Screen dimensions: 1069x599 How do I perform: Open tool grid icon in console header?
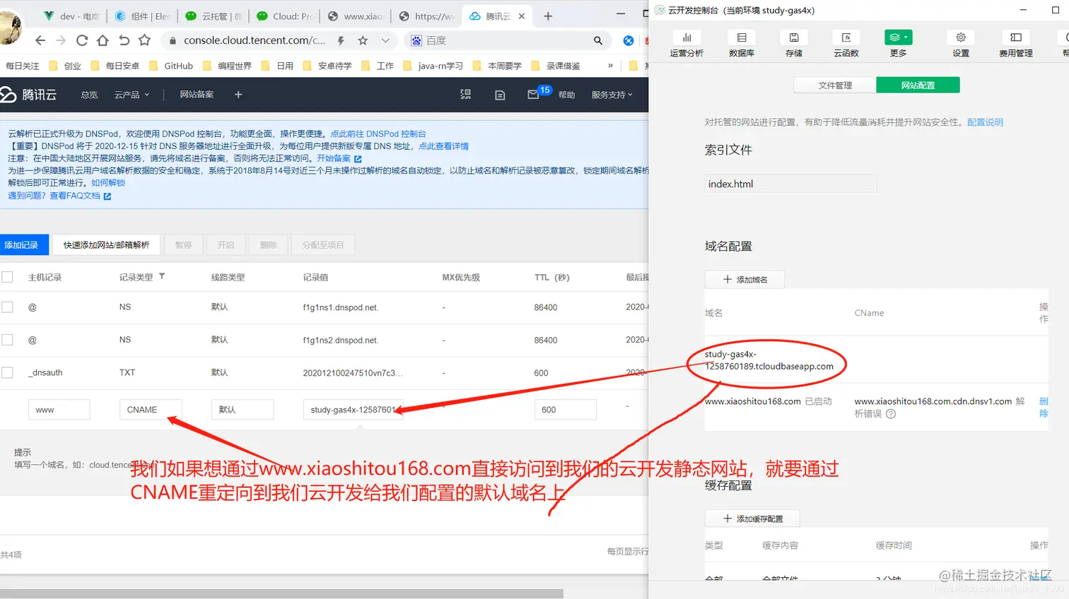pyautogui.click(x=465, y=94)
